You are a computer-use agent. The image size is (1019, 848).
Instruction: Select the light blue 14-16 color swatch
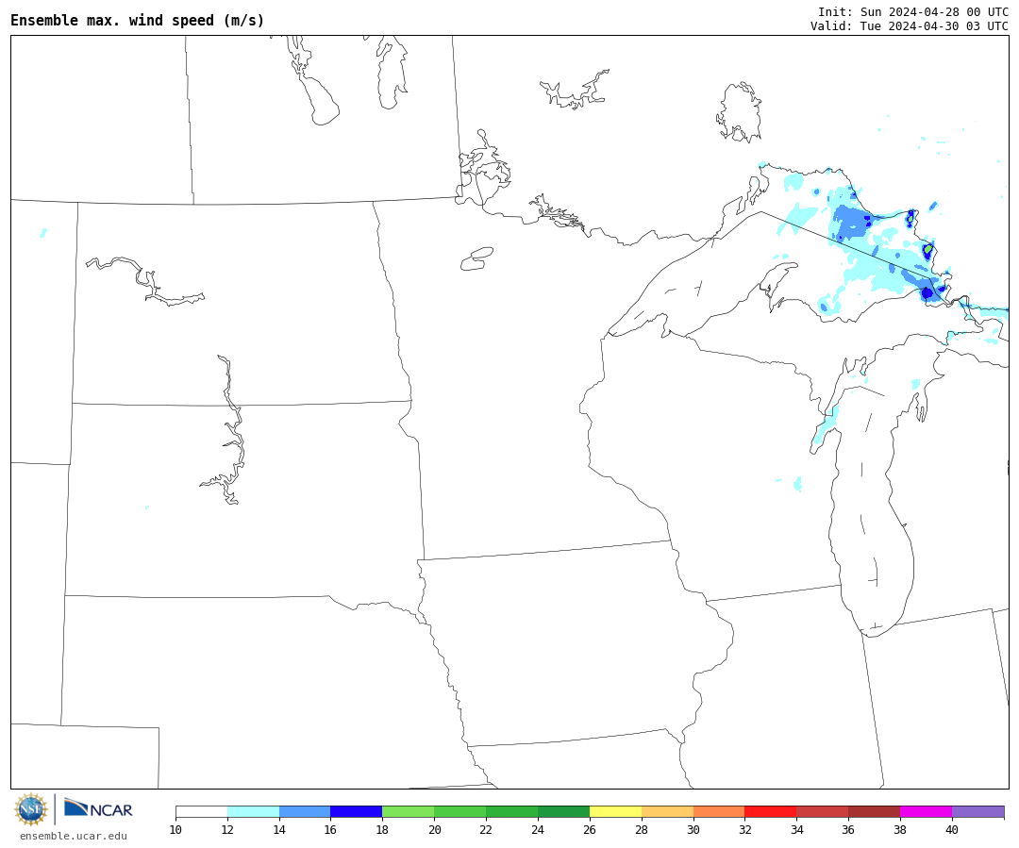coord(305,811)
